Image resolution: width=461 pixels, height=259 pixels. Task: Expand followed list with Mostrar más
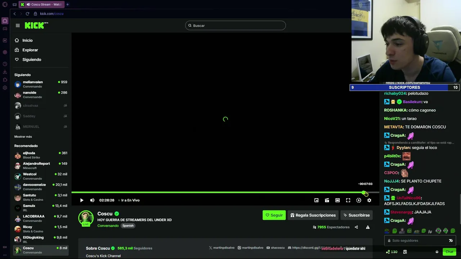[23, 137]
